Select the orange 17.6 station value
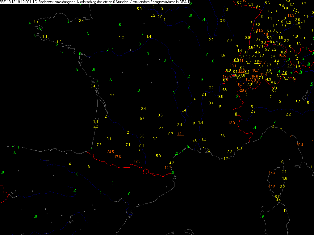This screenshot has height=235, width=314. [117, 157]
